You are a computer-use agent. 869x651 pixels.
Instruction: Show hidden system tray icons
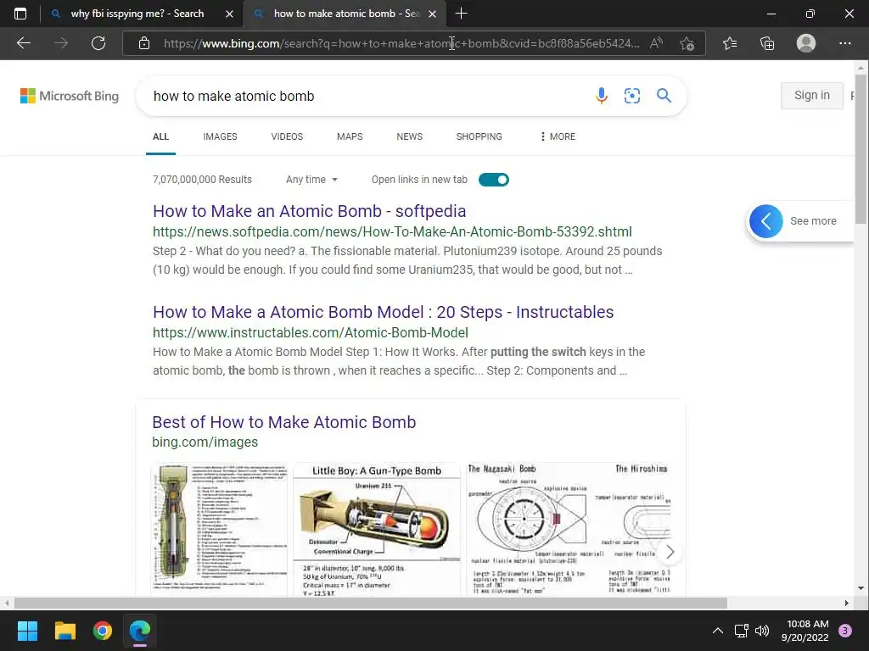coord(717,631)
